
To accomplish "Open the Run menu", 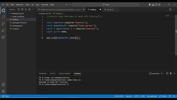I will coord(38,5).
